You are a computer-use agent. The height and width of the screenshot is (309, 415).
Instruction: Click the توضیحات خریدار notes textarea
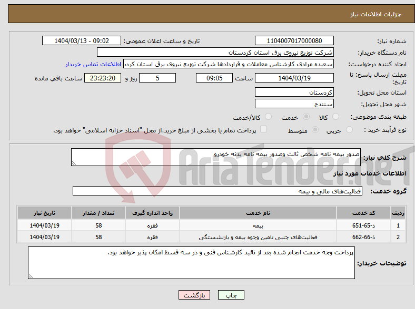pos(191,263)
